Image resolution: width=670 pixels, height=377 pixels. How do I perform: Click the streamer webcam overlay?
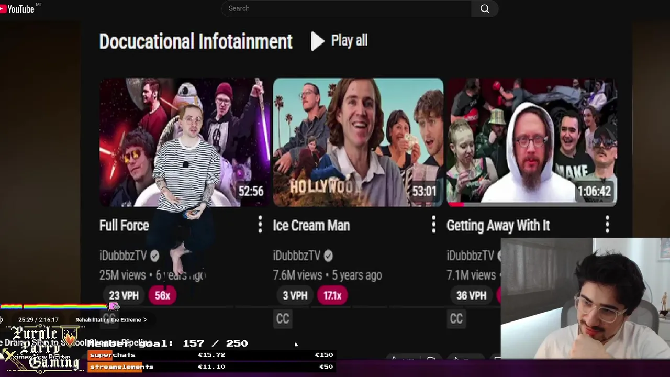(585, 298)
